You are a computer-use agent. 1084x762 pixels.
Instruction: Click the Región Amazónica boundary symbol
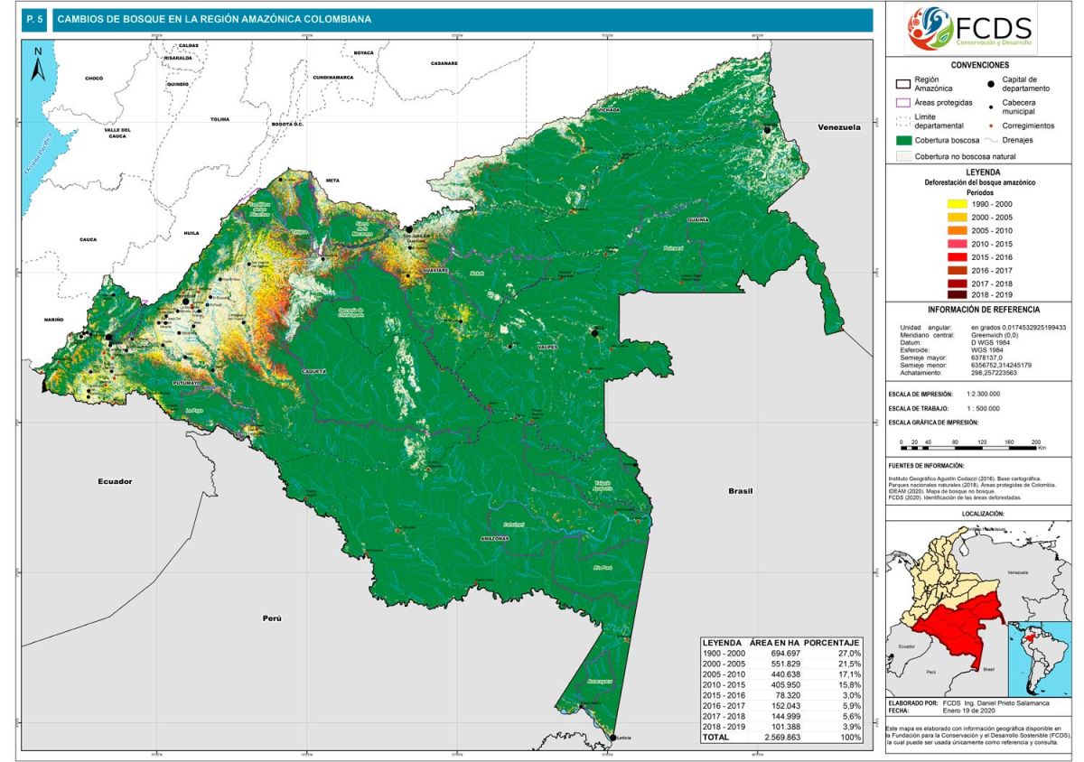tap(902, 84)
